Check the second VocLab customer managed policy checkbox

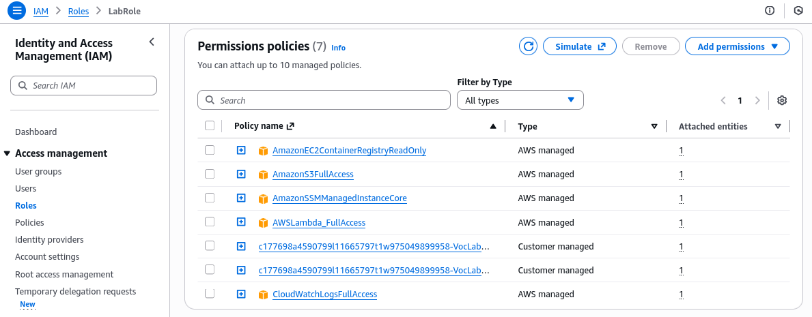pos(210,269)
